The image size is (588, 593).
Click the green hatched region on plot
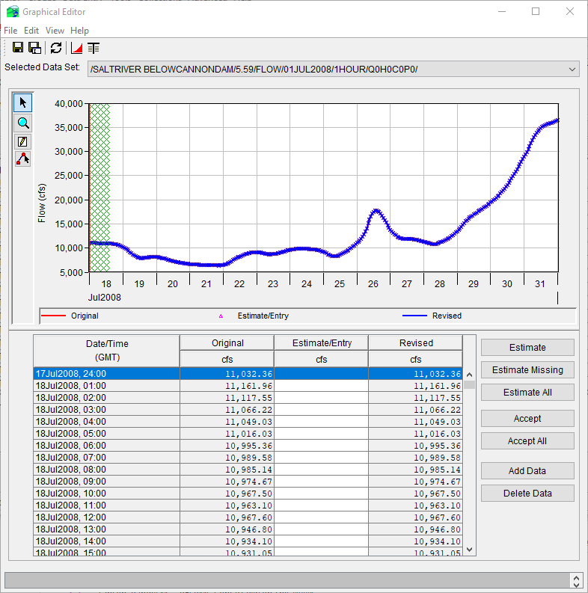point(100,188)
